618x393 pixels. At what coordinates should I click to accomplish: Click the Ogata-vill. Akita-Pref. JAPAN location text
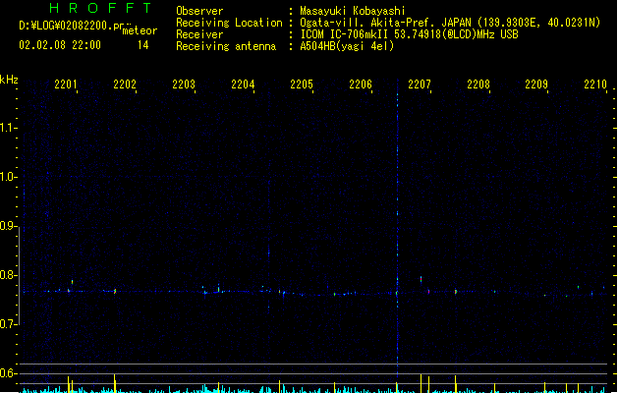click(x=450, y=23)
